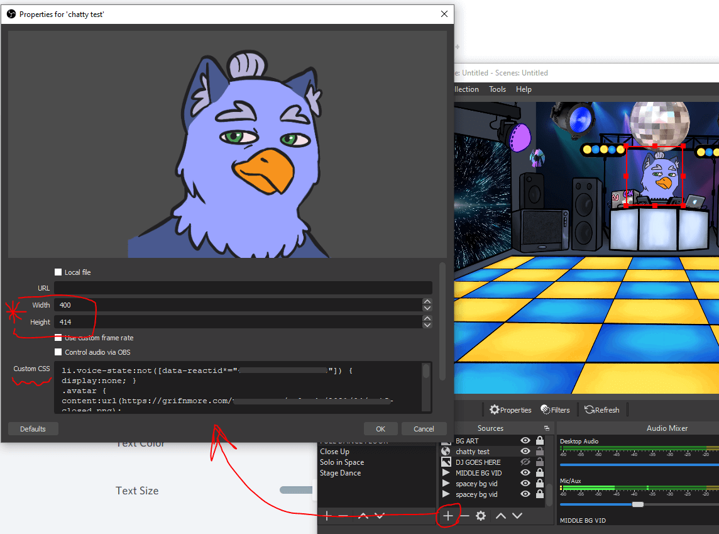719x534 pixels.
Task: Decrease Height value with down arrow
Action: pos(427,325)
